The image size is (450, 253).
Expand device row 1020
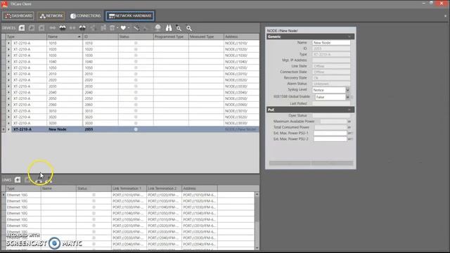(8, 49)
